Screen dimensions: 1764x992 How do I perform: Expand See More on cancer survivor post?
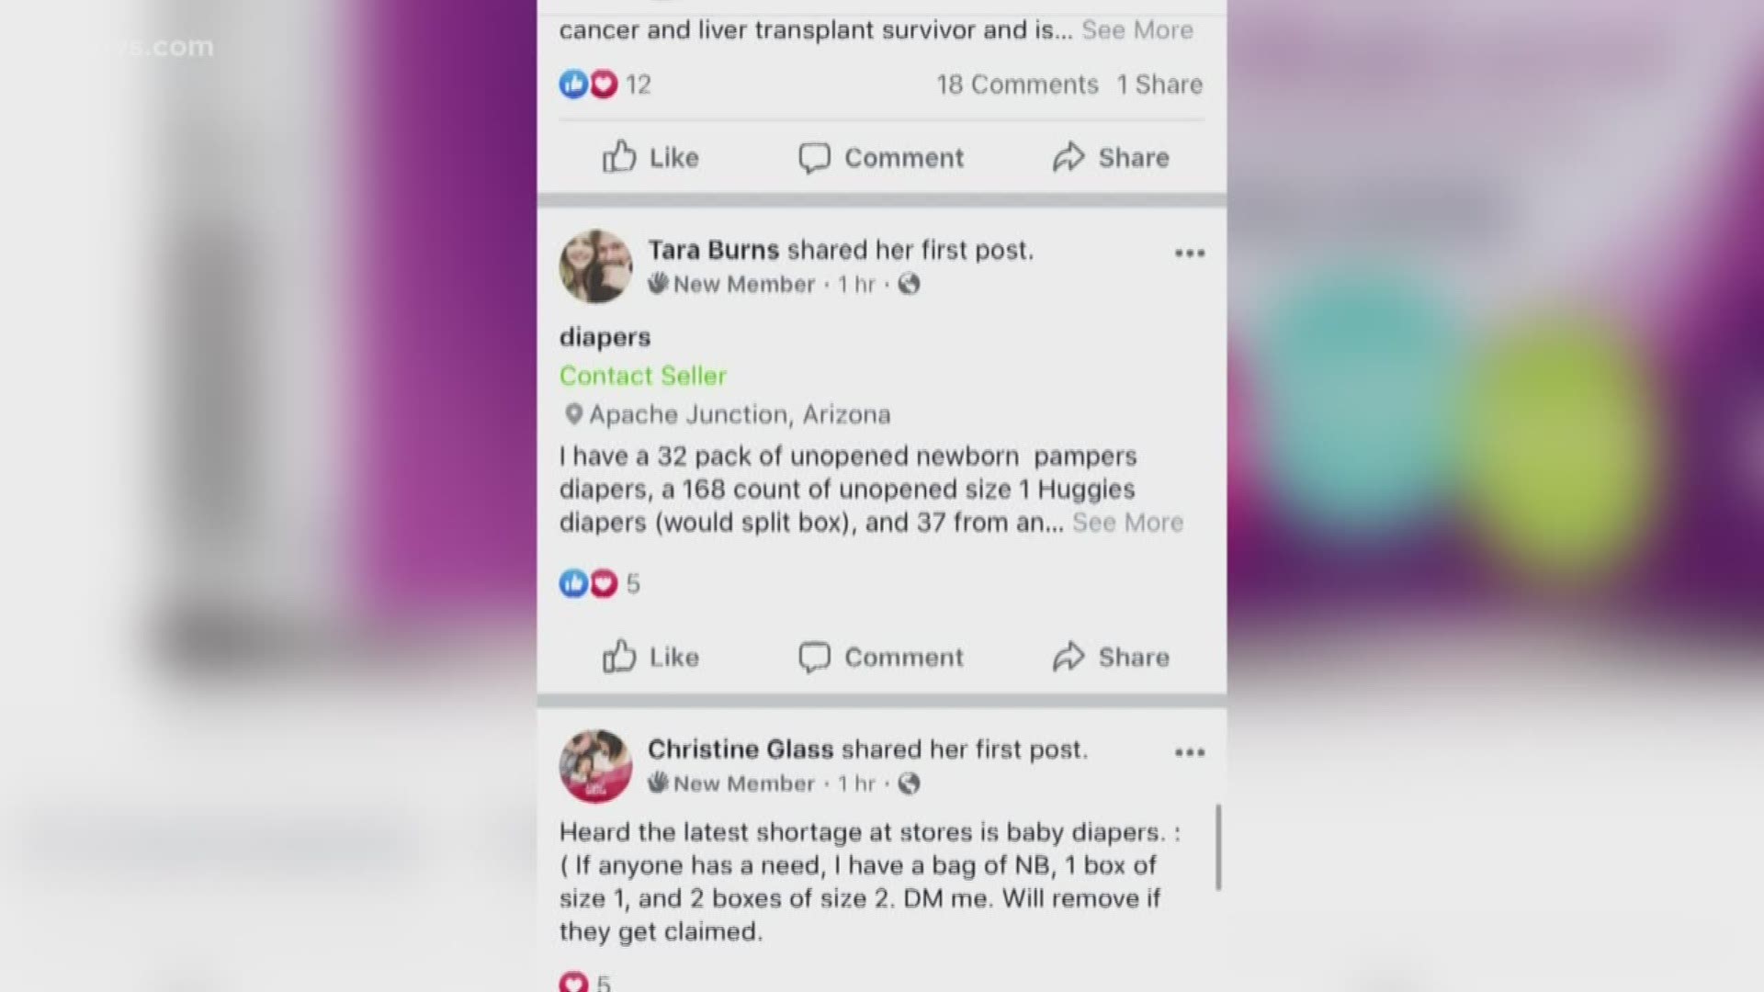tap(1137, 30)
